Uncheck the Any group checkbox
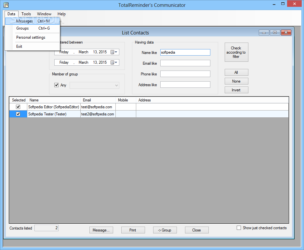This screenshot has width=304, height=250. 57,85
